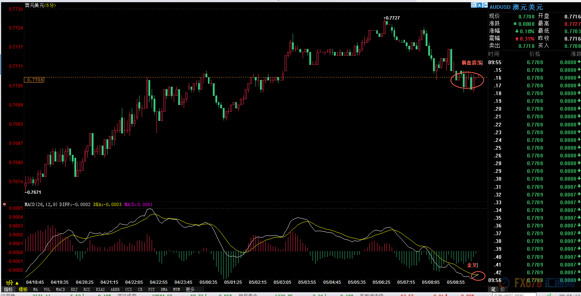Screen dimensions: 581x296
Task: Click the 现价 current price value
Action: click(527, 17)
